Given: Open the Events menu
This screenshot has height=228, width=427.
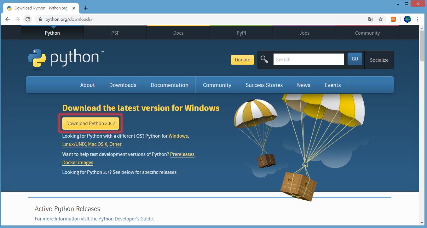Looking at the screenshot, I should pyautogui.click(x=333, y=85).
